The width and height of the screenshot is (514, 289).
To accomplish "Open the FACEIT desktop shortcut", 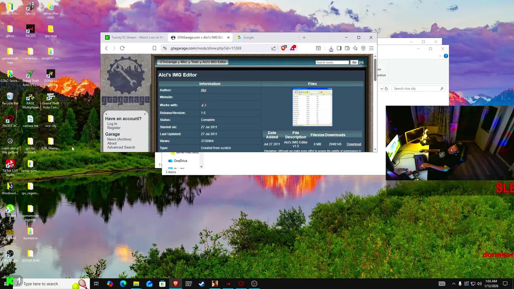I will [30, 31].
